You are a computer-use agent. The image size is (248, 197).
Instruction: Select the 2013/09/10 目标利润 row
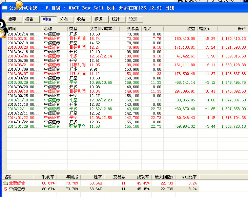tap(127, 91)
